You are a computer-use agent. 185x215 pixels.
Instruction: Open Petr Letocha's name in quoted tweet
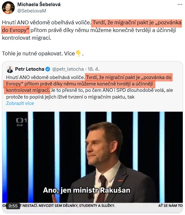coord(29,69)
